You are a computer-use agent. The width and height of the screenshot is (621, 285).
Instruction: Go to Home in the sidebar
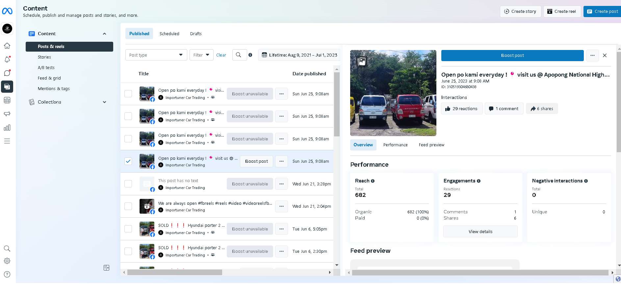pyautogui.click(x=7, y=46)
